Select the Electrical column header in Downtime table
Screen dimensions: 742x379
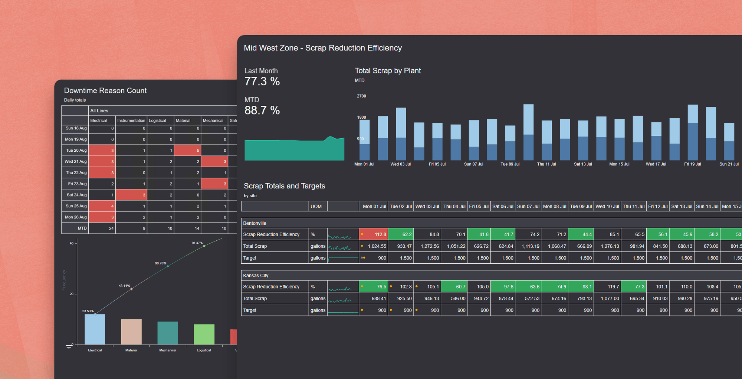point(99,120)
